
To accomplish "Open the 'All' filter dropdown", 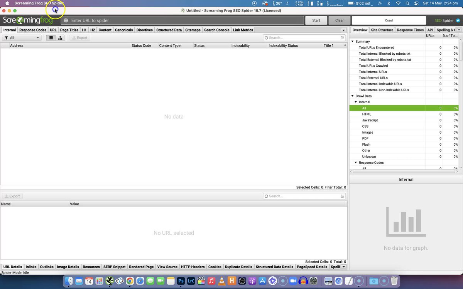I will pyautogui.click(x=22, y=38).
